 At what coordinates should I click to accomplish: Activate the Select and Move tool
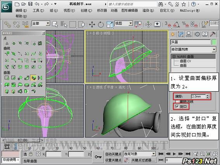tap(92, 24)
